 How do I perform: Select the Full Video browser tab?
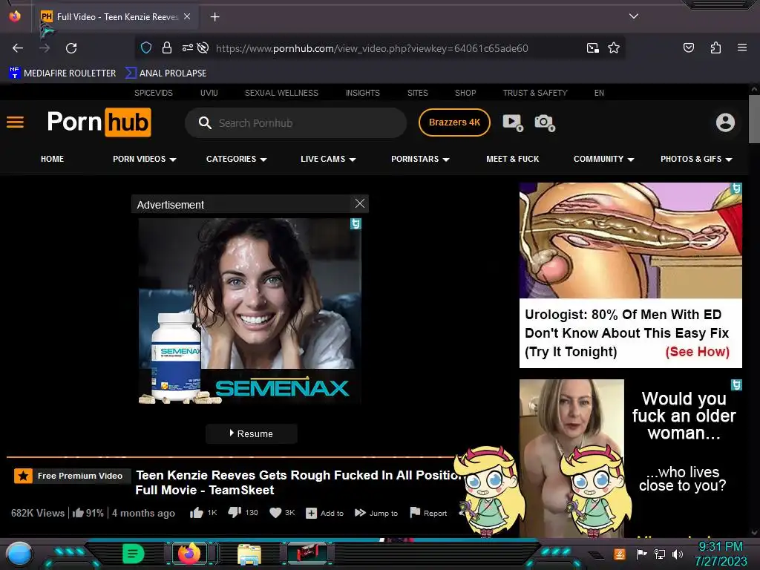tap(117, 17)
